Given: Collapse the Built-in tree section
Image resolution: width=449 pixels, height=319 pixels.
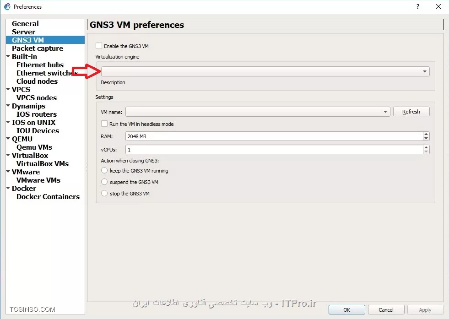Looking at the screenshot, I should click(x=8, y=56).
